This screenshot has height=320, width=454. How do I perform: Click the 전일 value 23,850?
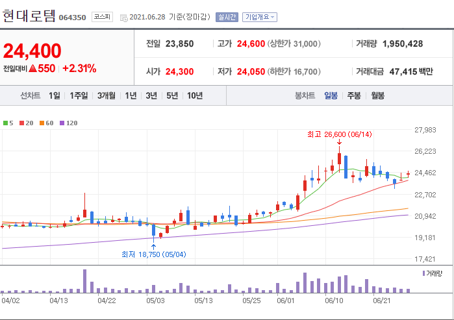coord(179,43)
